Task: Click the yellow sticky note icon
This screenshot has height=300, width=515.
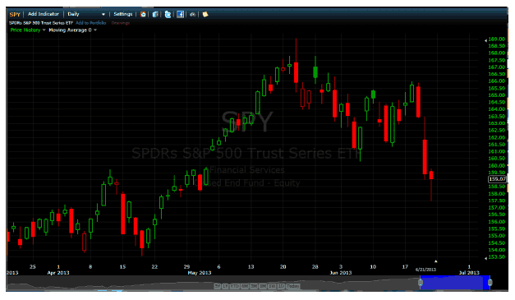Action: [205, 14]
